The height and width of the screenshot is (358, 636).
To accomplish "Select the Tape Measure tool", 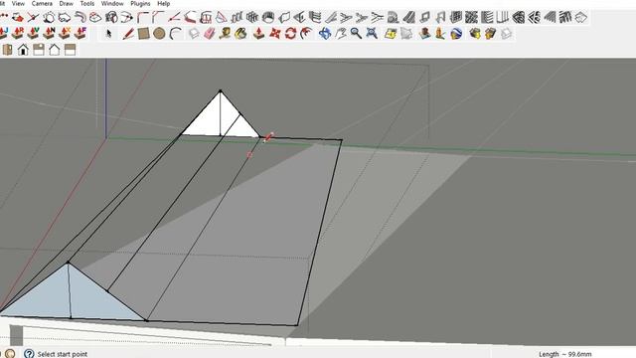I will click(225, 33).
